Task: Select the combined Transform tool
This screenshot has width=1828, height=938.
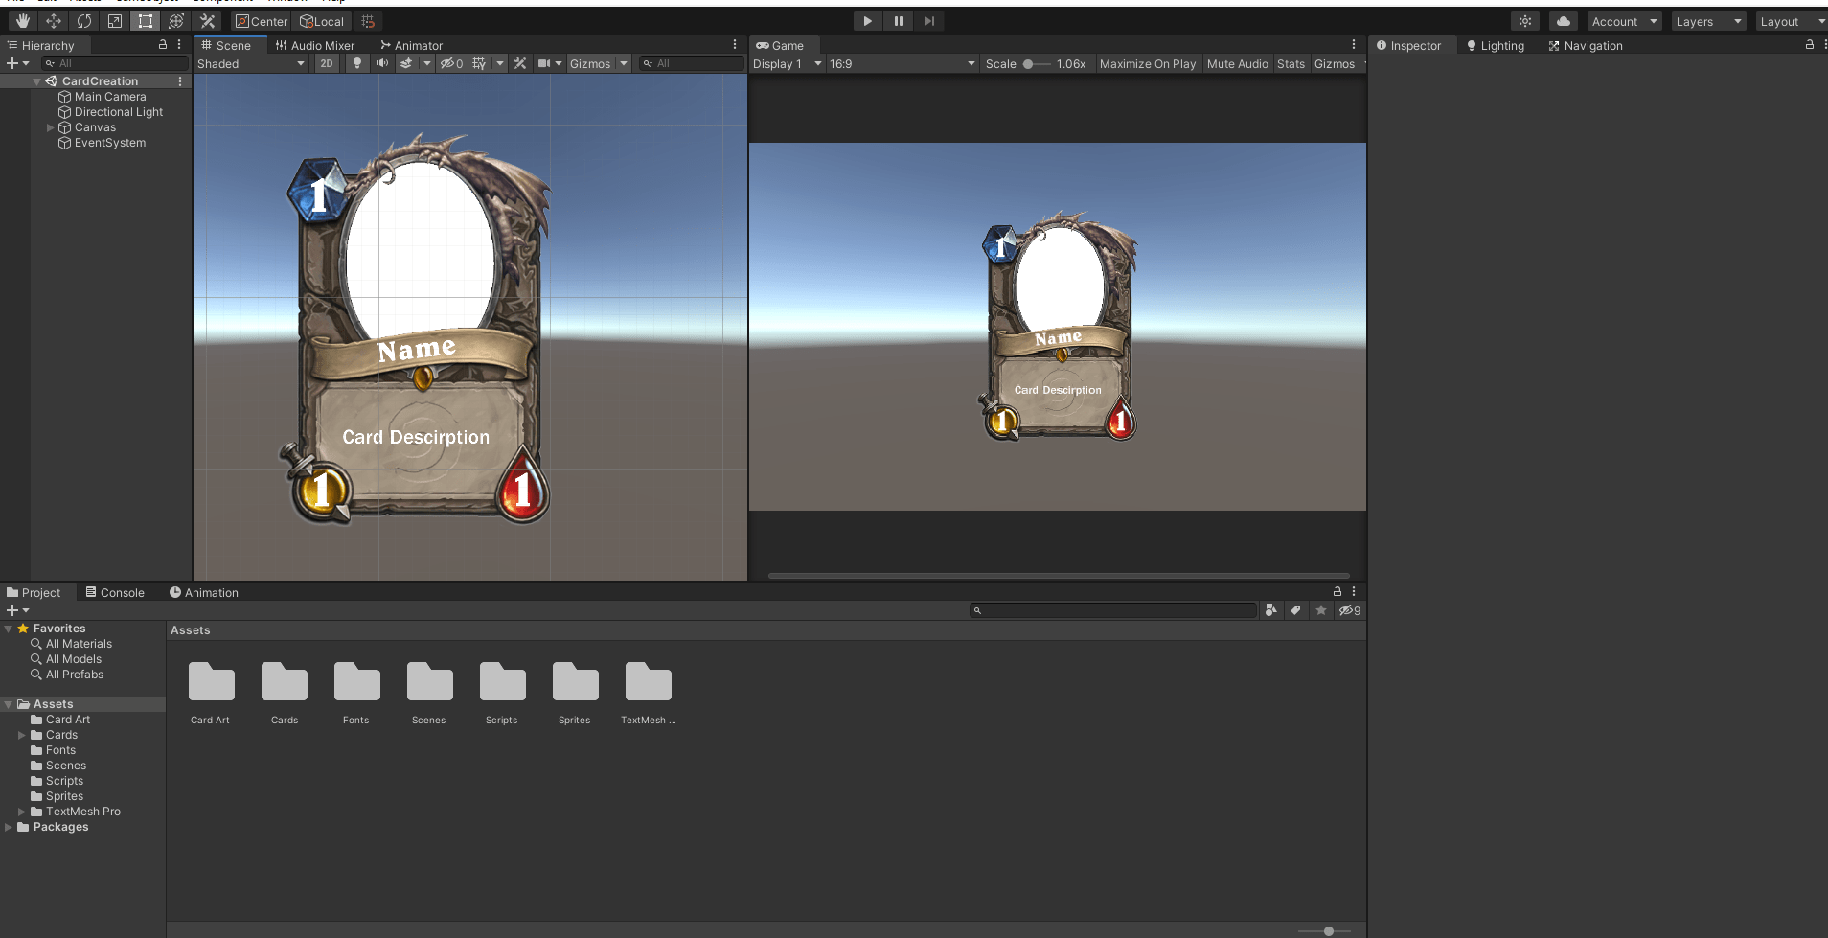Action: coord(176,21)
